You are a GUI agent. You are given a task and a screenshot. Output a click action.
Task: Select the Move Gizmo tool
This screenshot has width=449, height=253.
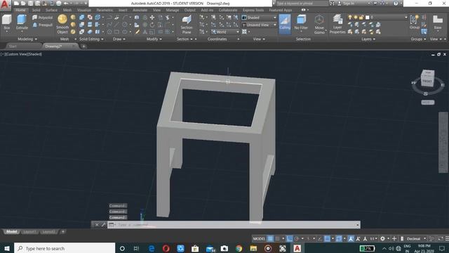[x=319, y=25]
